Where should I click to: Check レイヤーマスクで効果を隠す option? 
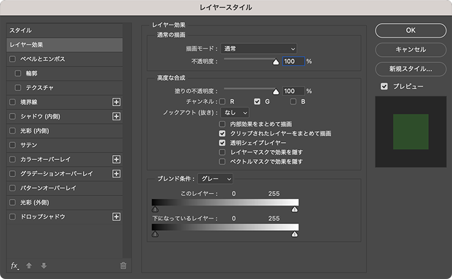(x=222, y=152)
